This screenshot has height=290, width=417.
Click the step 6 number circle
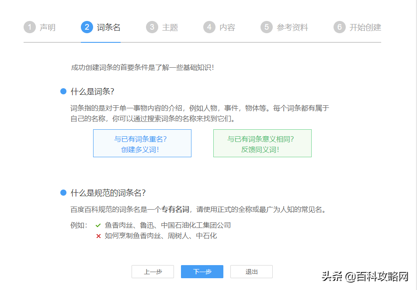(x=339, y=27)
